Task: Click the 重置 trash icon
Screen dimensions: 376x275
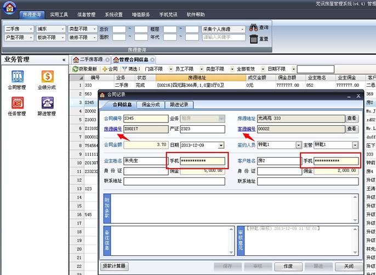Action: click(x=254, y=39)
